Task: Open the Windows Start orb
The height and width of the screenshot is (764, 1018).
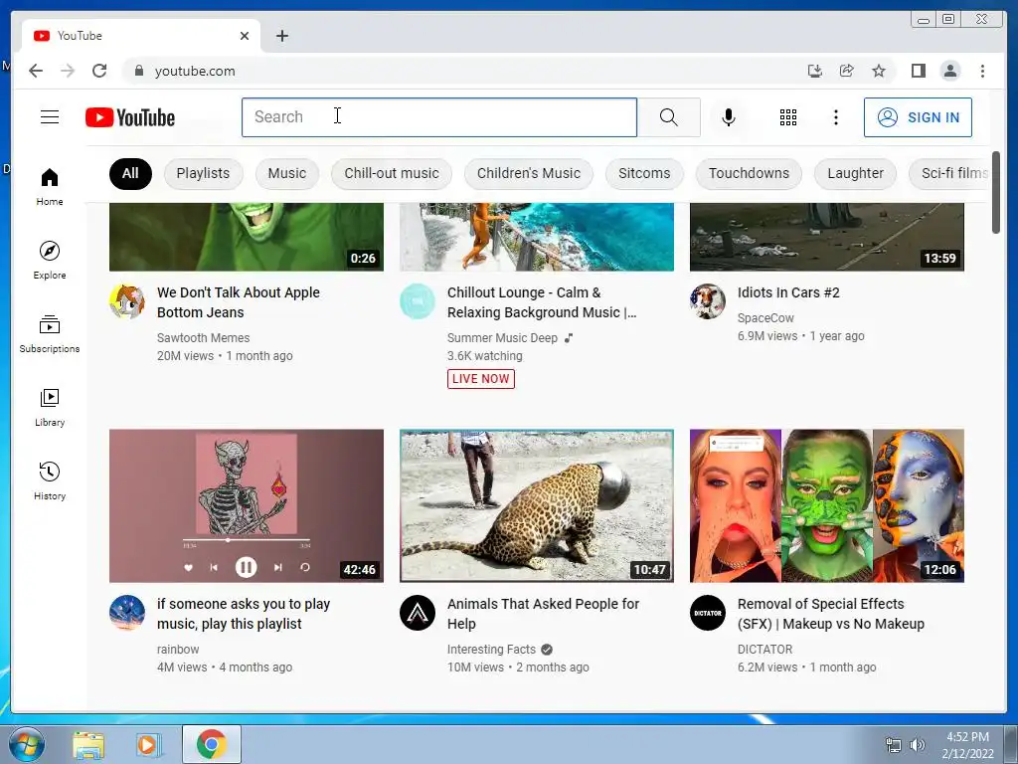Action: pos(27,744)
